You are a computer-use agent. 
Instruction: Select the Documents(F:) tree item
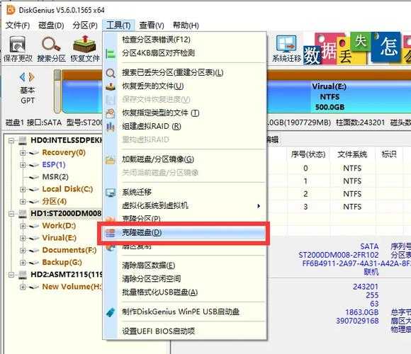click(69, 251)
